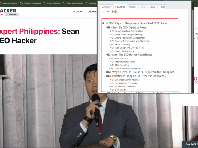Select H3 About Sean Si entry

click(x=119, y=58)
